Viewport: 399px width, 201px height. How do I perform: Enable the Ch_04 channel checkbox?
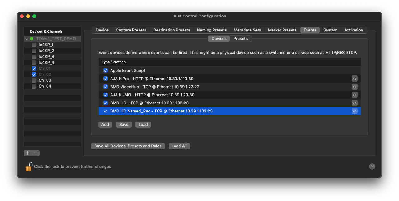pos(34,86)
